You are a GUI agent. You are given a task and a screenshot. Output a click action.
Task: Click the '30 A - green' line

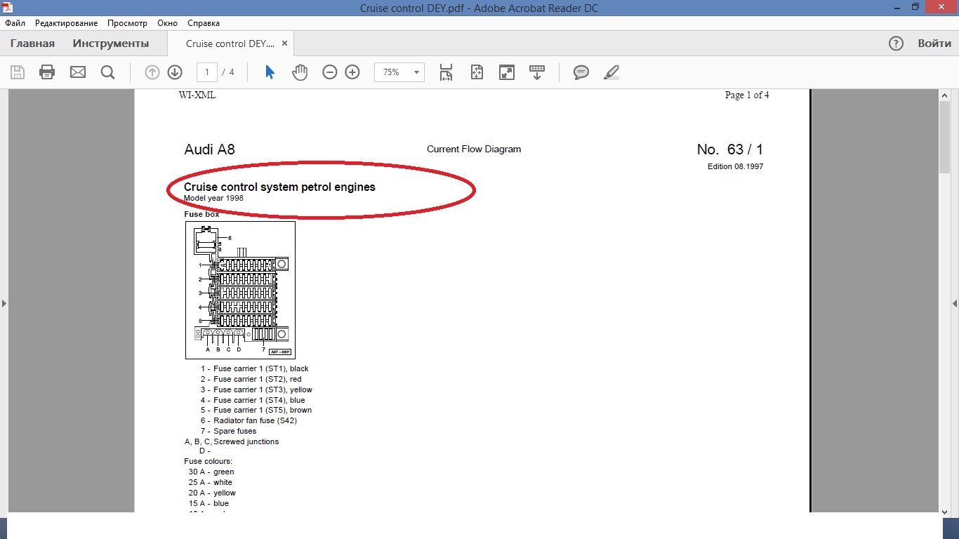(x=211, y=472)
